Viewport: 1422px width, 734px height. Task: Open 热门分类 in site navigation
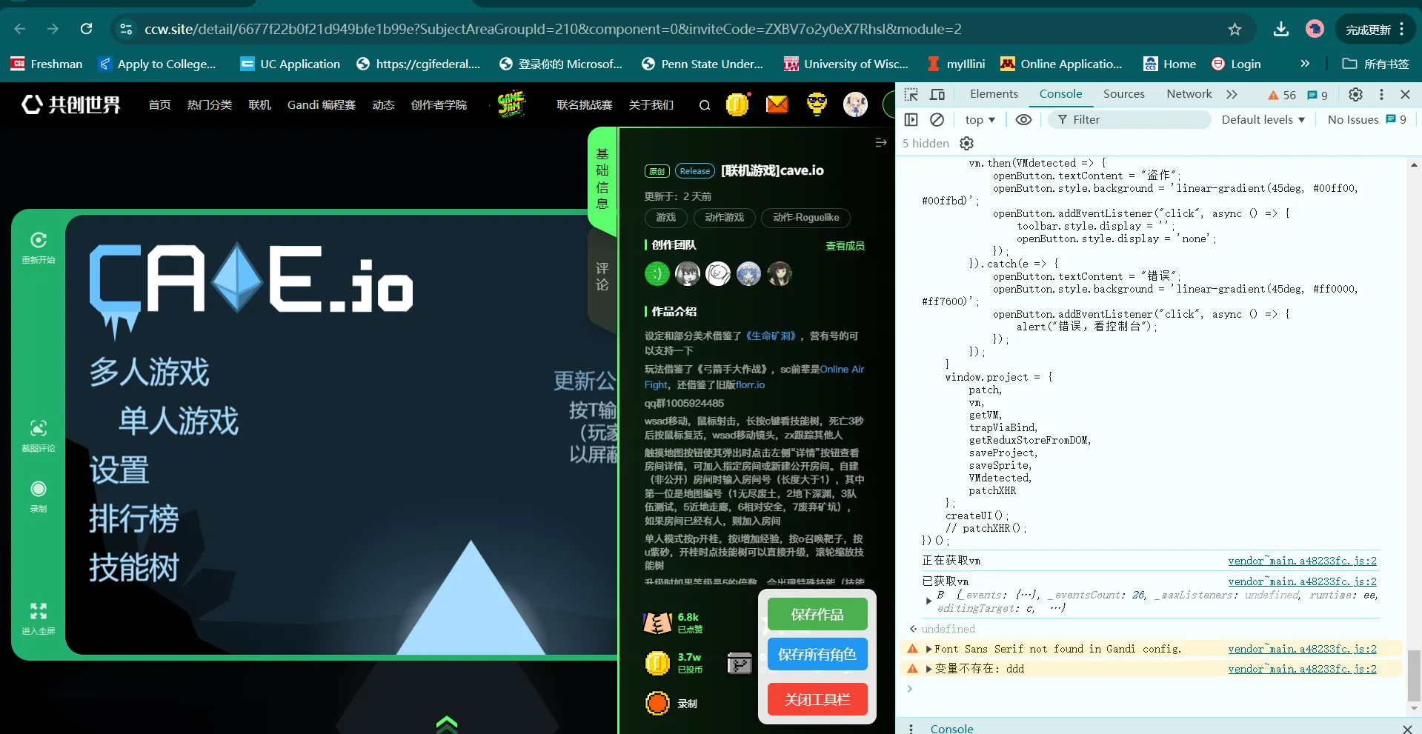210,105
